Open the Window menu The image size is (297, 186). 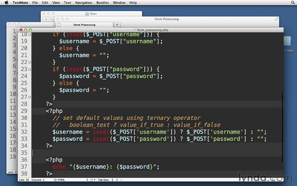point(119,3)
